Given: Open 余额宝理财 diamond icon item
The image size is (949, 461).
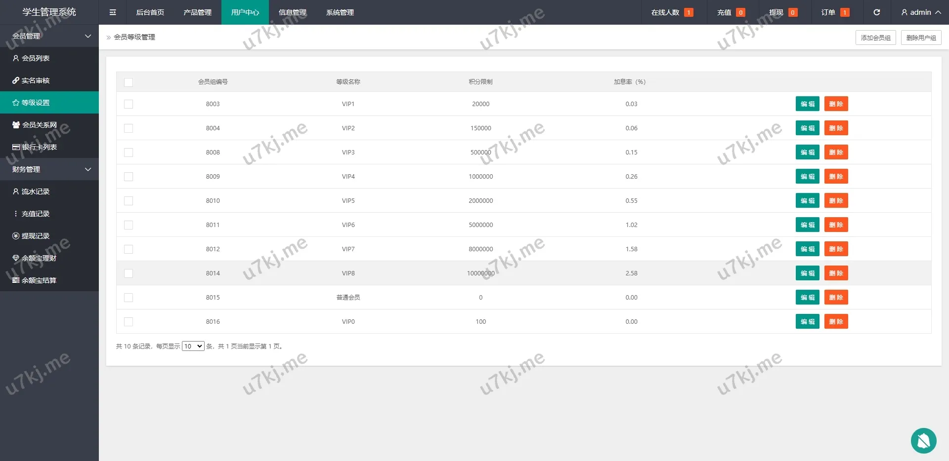Looking at the screenshot, I should [x=16, y=258].
